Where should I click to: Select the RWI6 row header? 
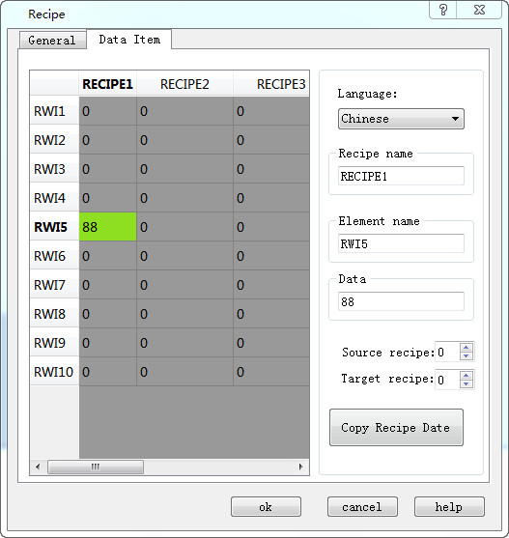[x=54, y=256]
